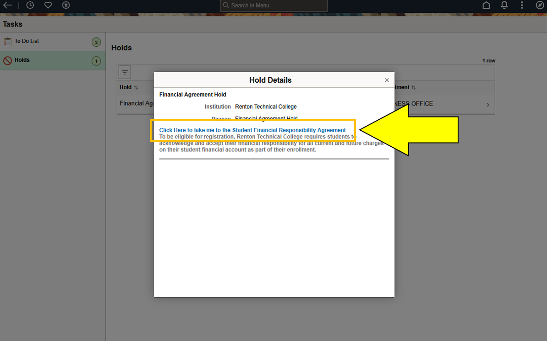Go to the homepage with the home icon
This screenshot has height=341, width=547.
(x=486, y=5)
